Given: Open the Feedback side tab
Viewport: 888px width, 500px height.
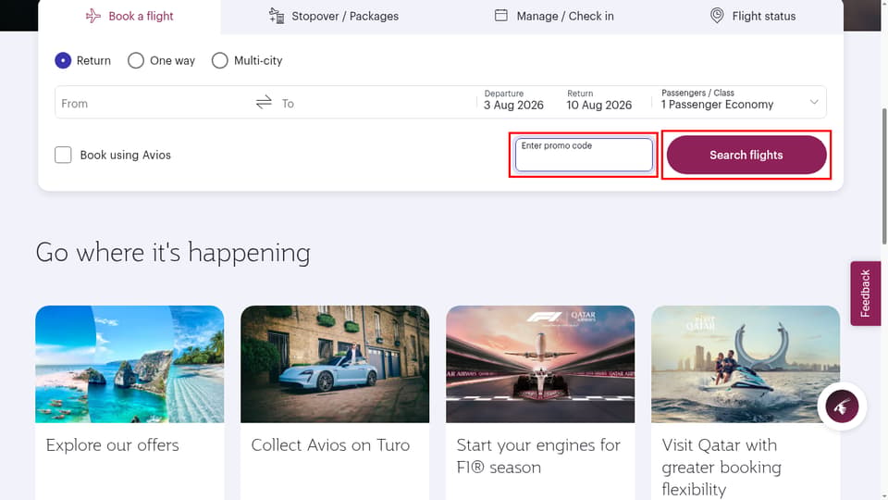Looking at the screenshot, I should (x=866, y=294).
